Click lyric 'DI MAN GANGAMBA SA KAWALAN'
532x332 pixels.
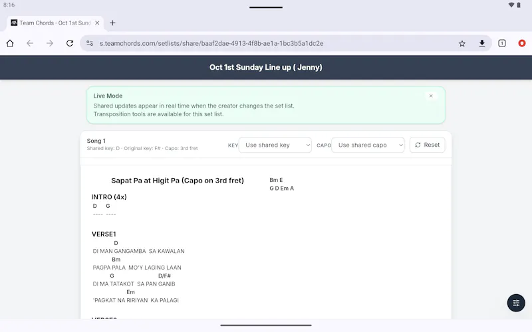(x=139, y=251)
